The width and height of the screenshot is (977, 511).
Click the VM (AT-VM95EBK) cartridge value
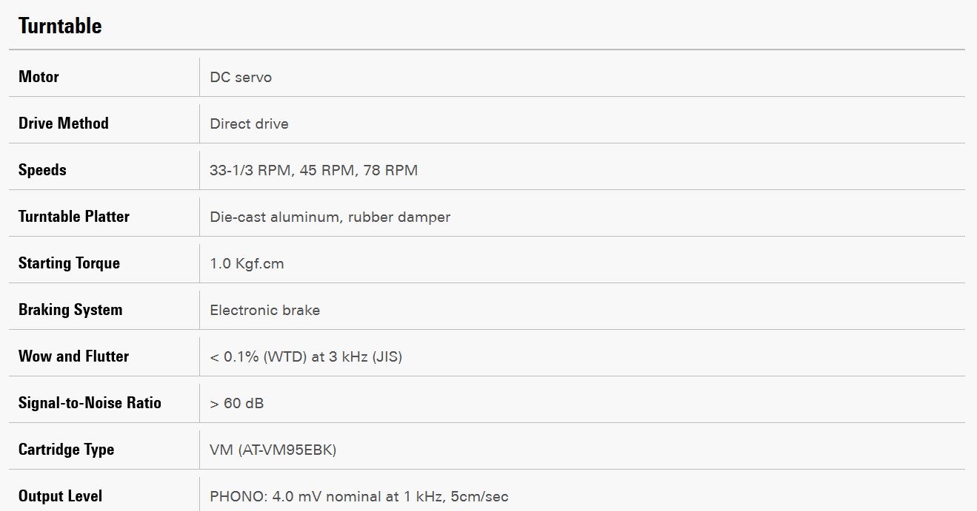click(x=273, y=450)
